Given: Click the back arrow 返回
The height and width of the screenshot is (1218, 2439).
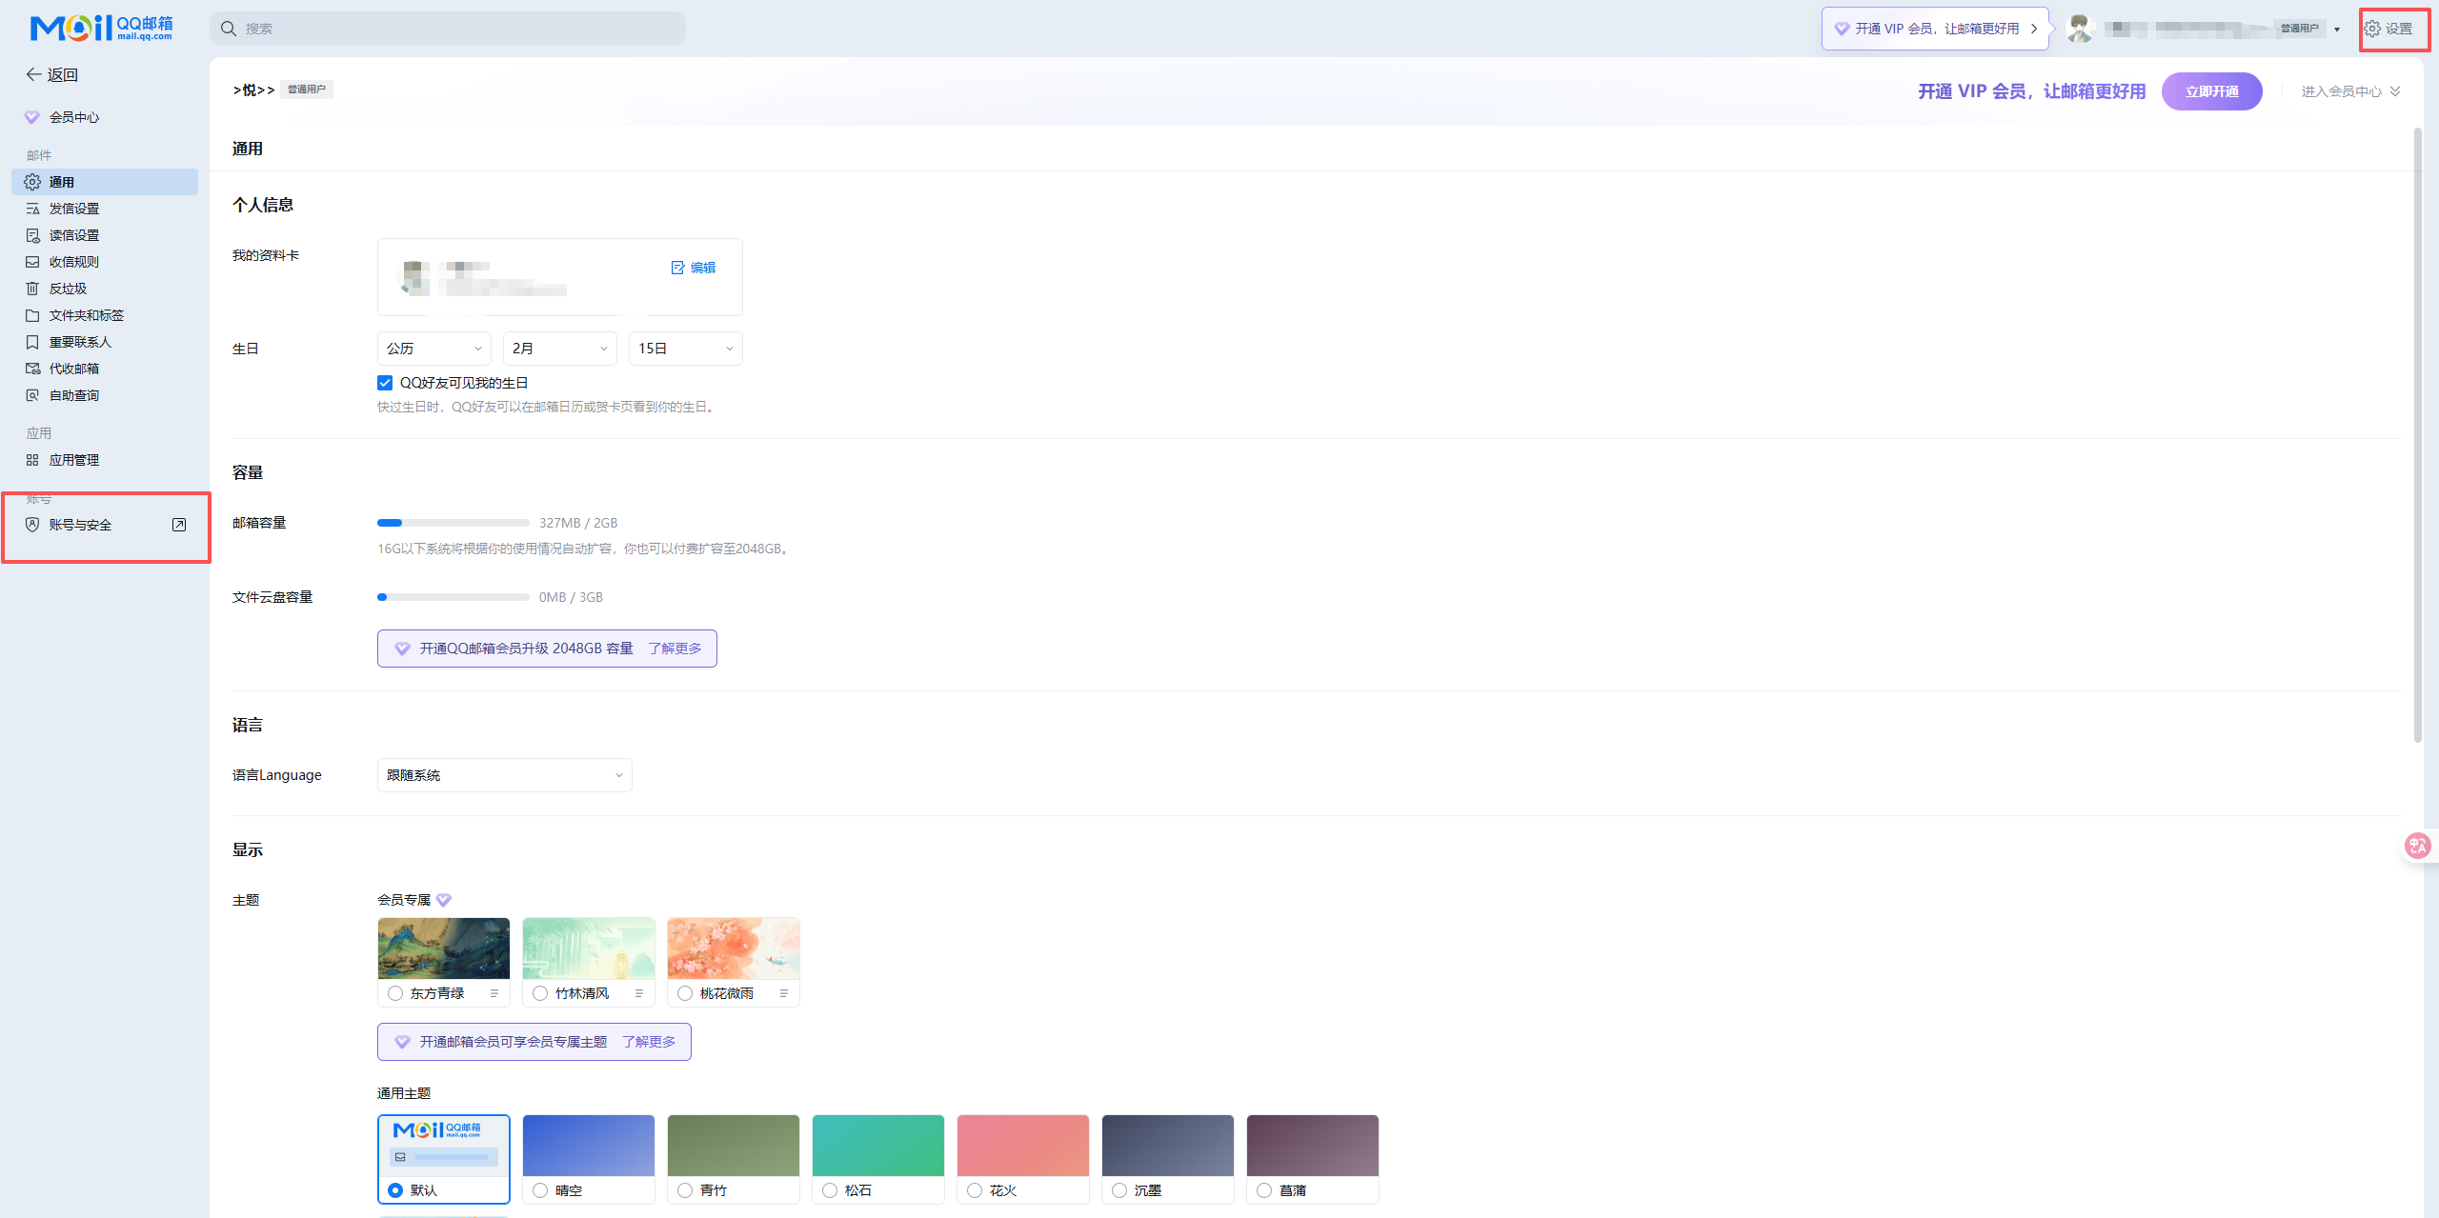Looking at the screenshot, I should [51, 74].
